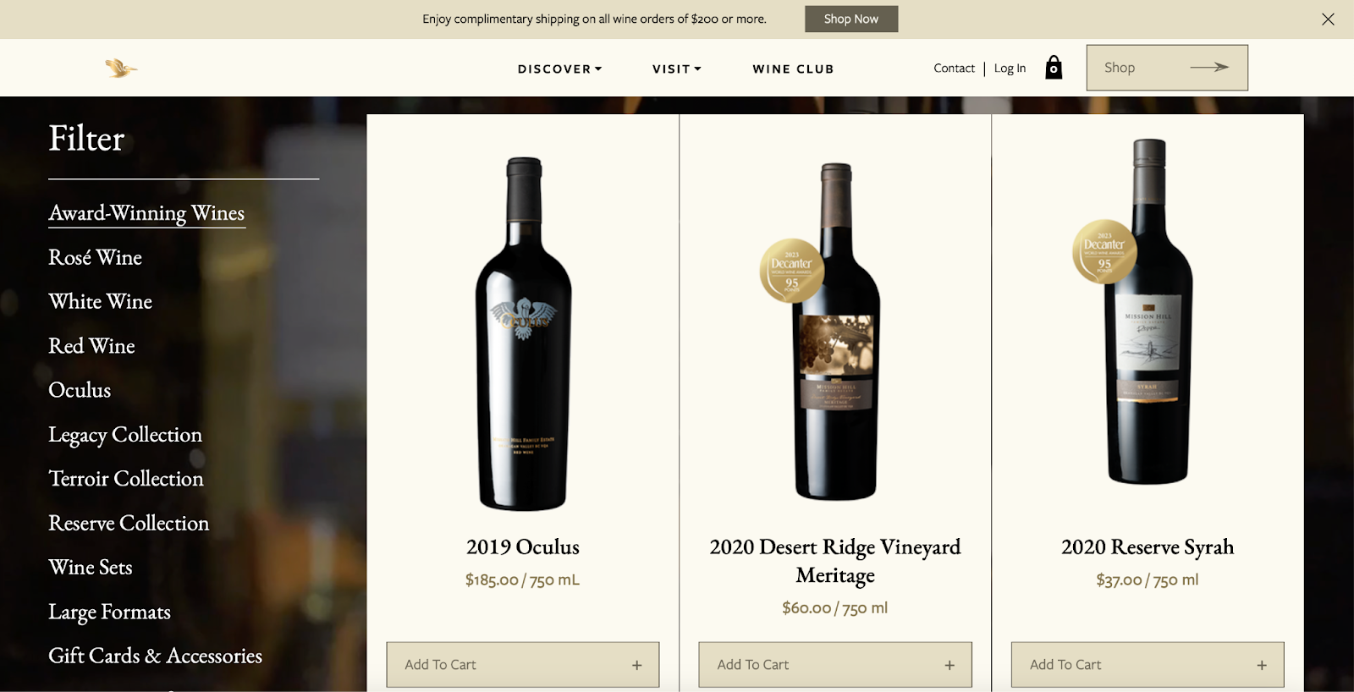Image resolution: width=1354 pixels, height=692 pixels.
Task: View the 2019 Oculus bottle image
Action: pyautogui.click(x=523, y=334)
